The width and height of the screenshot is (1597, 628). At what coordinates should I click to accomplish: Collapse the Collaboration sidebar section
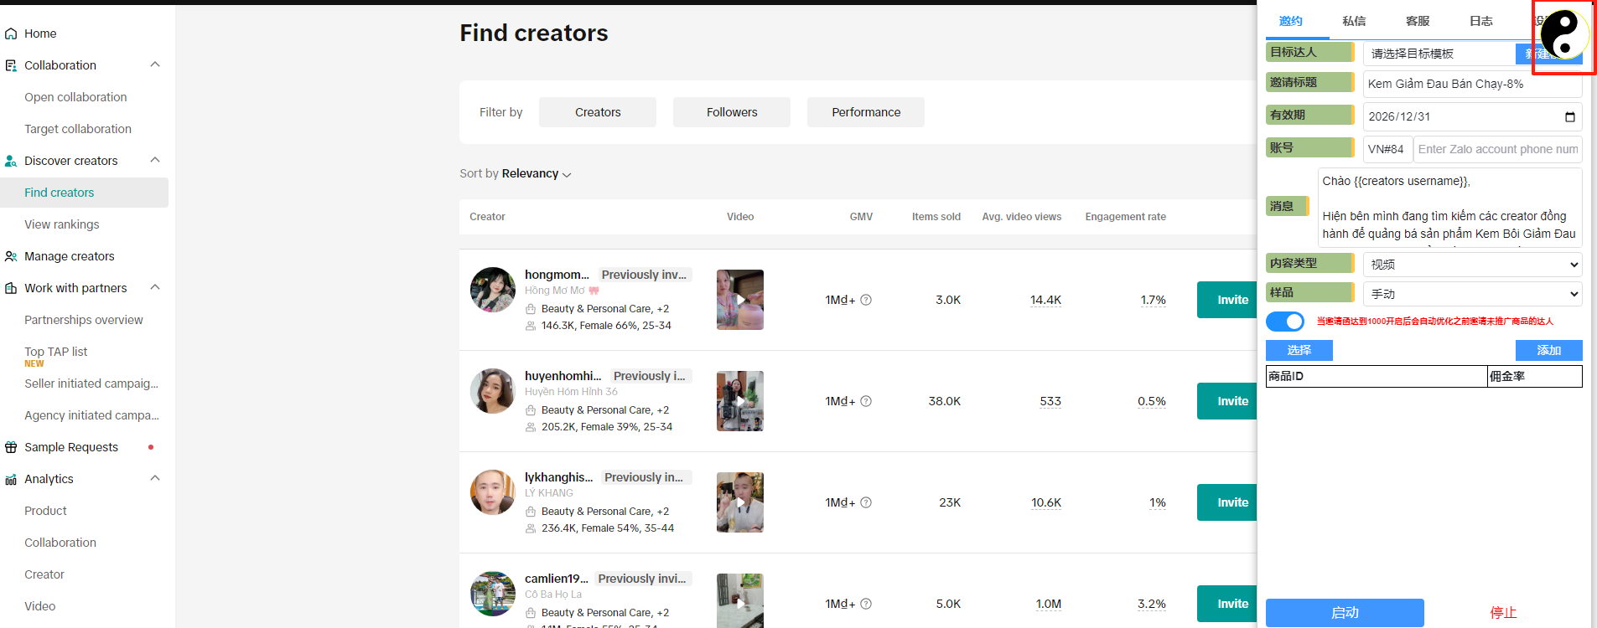click(x=155, y=65)
